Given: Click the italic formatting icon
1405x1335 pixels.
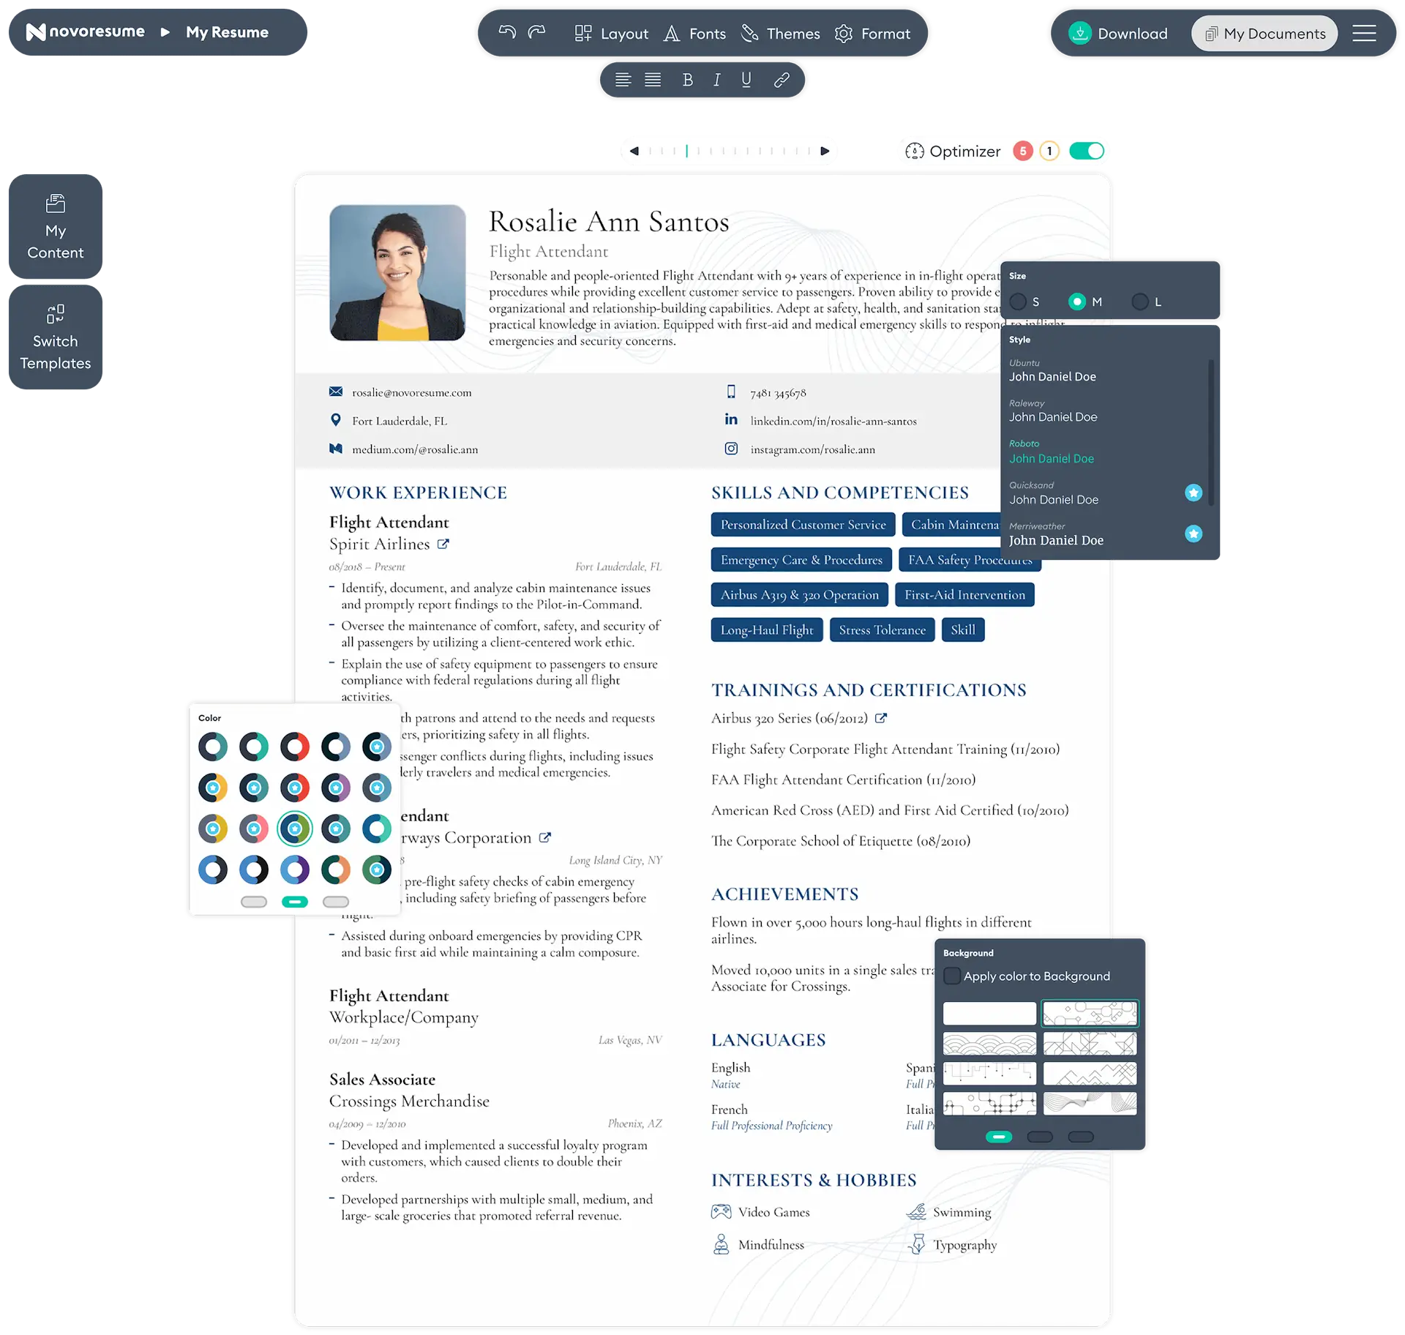Looking at the screenshot, I should point(718,81).
